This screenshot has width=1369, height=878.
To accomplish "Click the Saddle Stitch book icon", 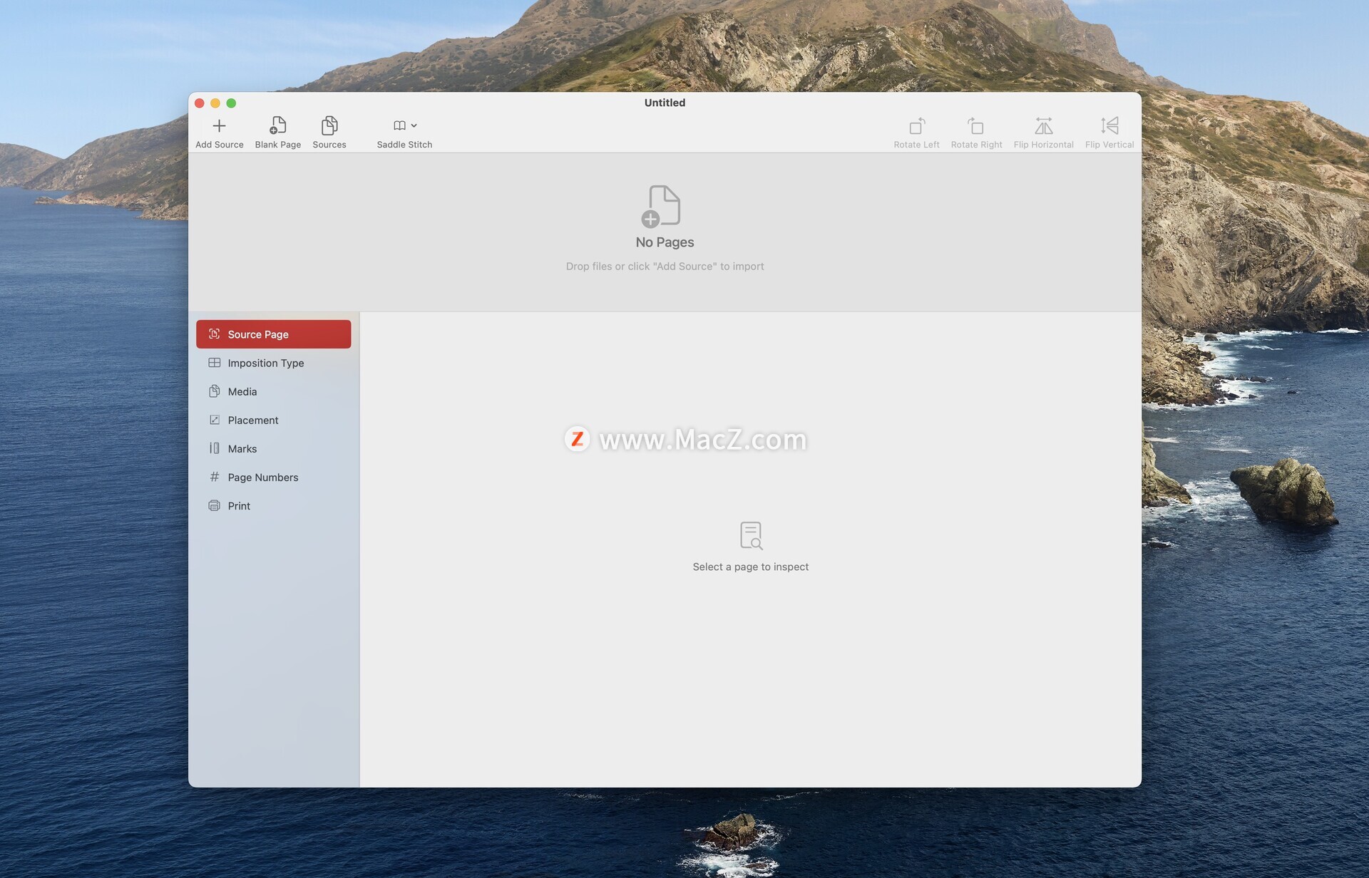I will pos(399,125).
